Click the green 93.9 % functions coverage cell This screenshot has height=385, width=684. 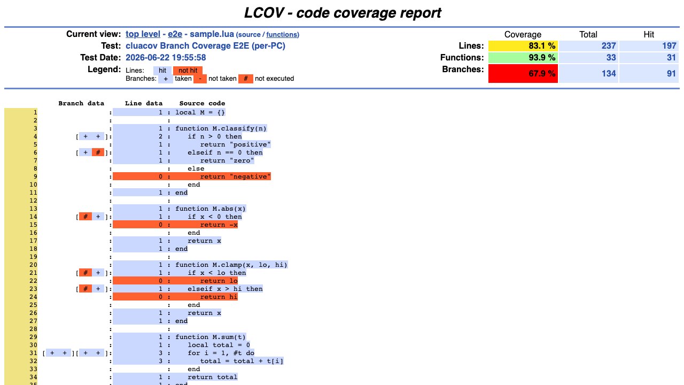[523, 57]
